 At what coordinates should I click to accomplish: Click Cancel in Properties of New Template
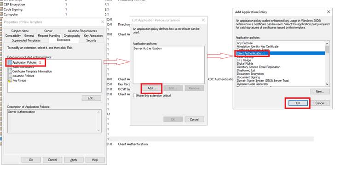(x=52, y=160)
